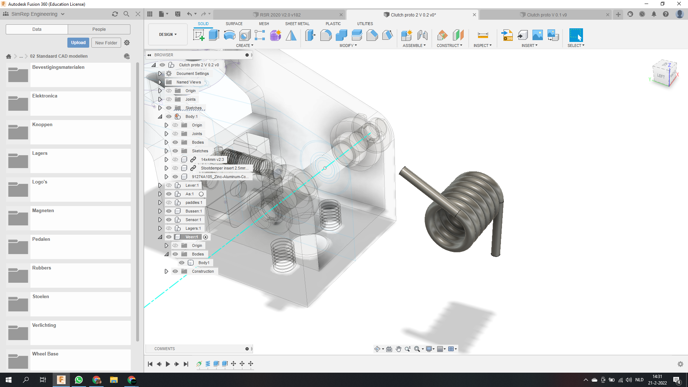Click the Upload button
688x387 pixels.
[78, 42]
